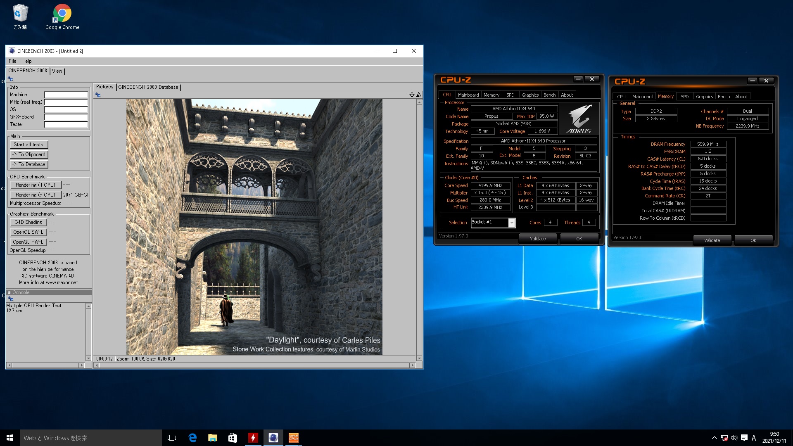Run the OpenGL SW-L benchmark
Image resolution: width=793 pixels, height=446 pixels.
click(x=28, y=232)
